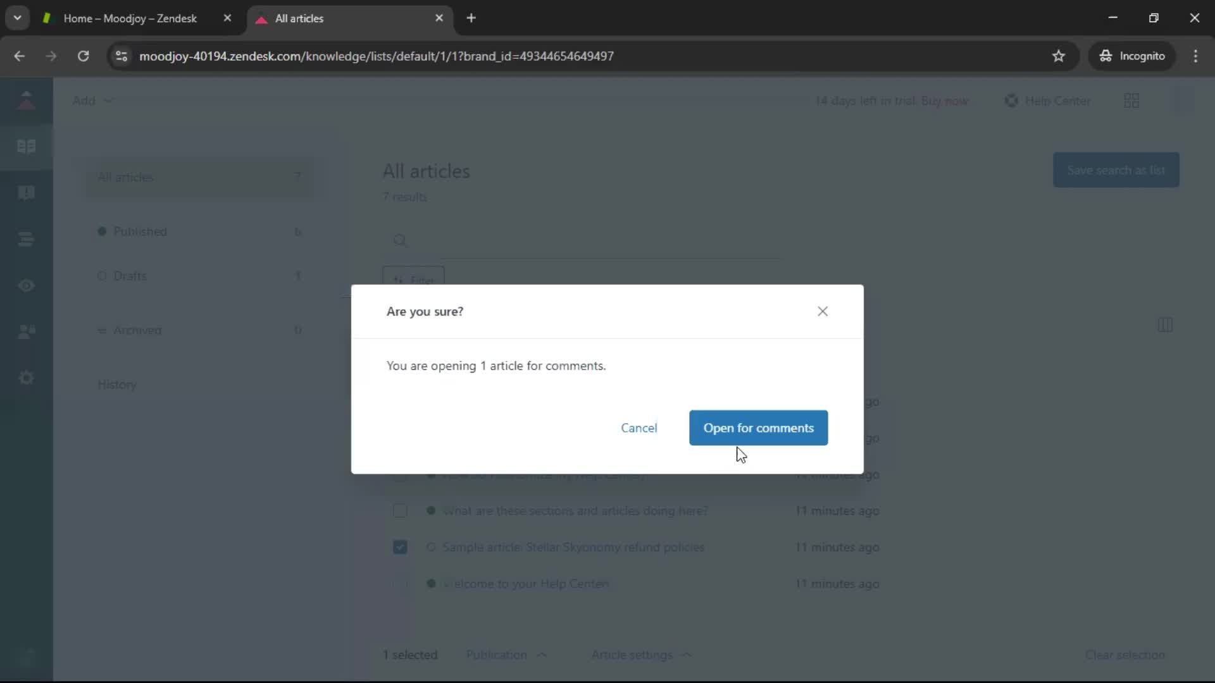Open Sample article: Stellar Skyonomy refund policies
Viewport: 1215px width, 683px height.
tap(573, 547)
